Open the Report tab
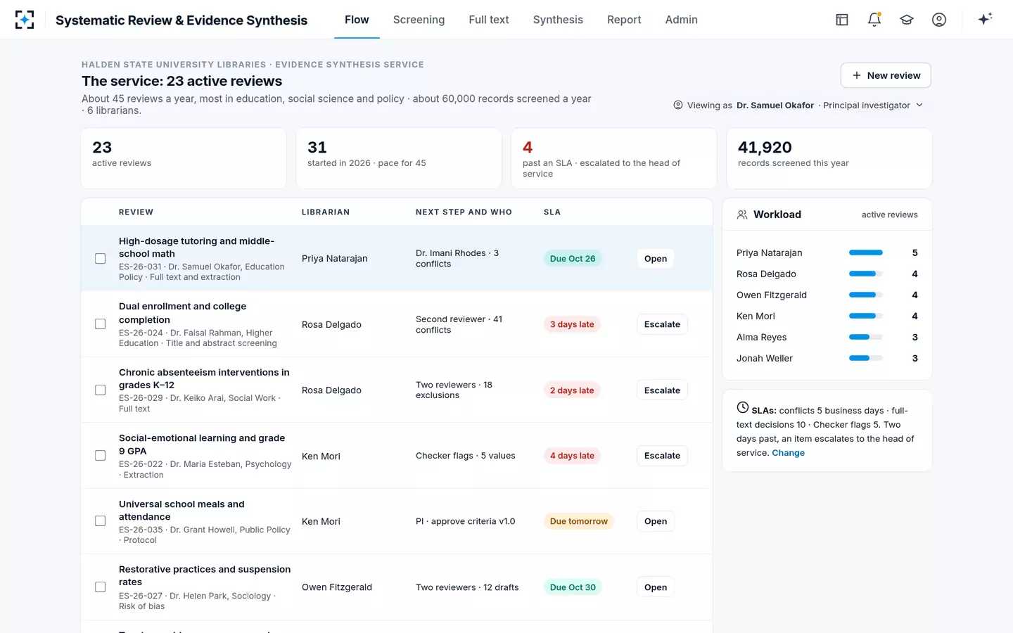 tap(624, 20)
